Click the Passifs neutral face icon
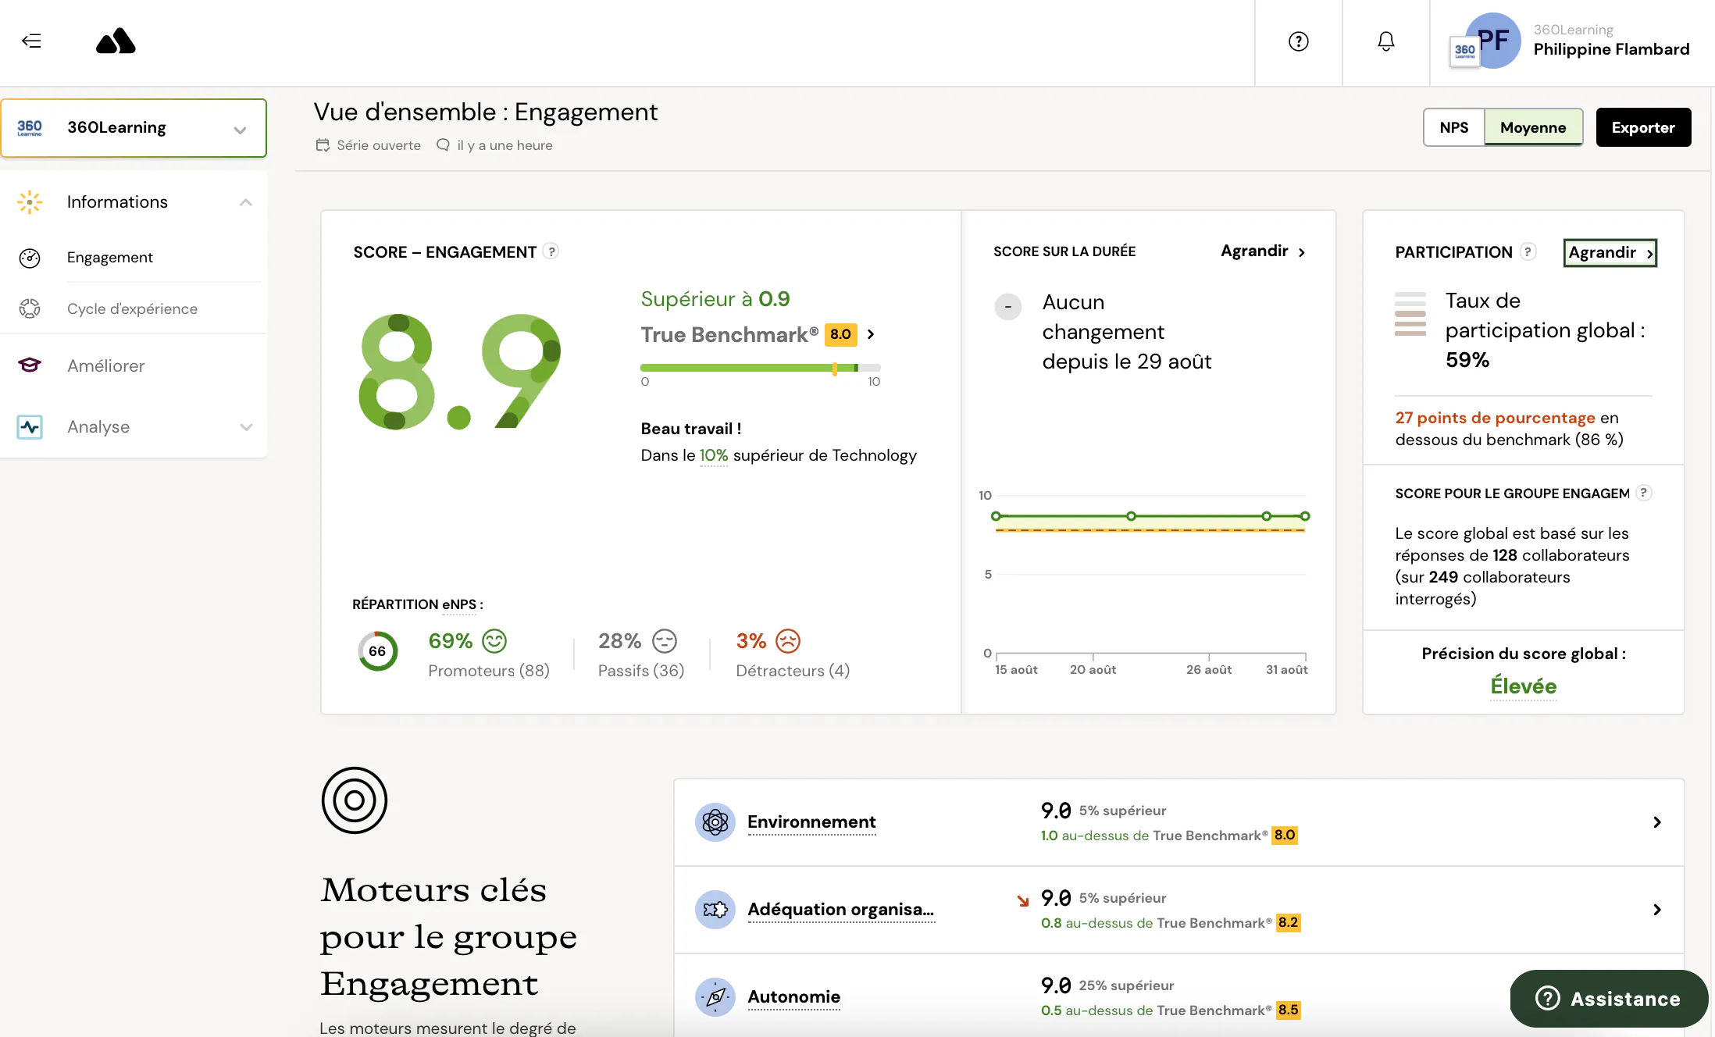 (665, 641)
